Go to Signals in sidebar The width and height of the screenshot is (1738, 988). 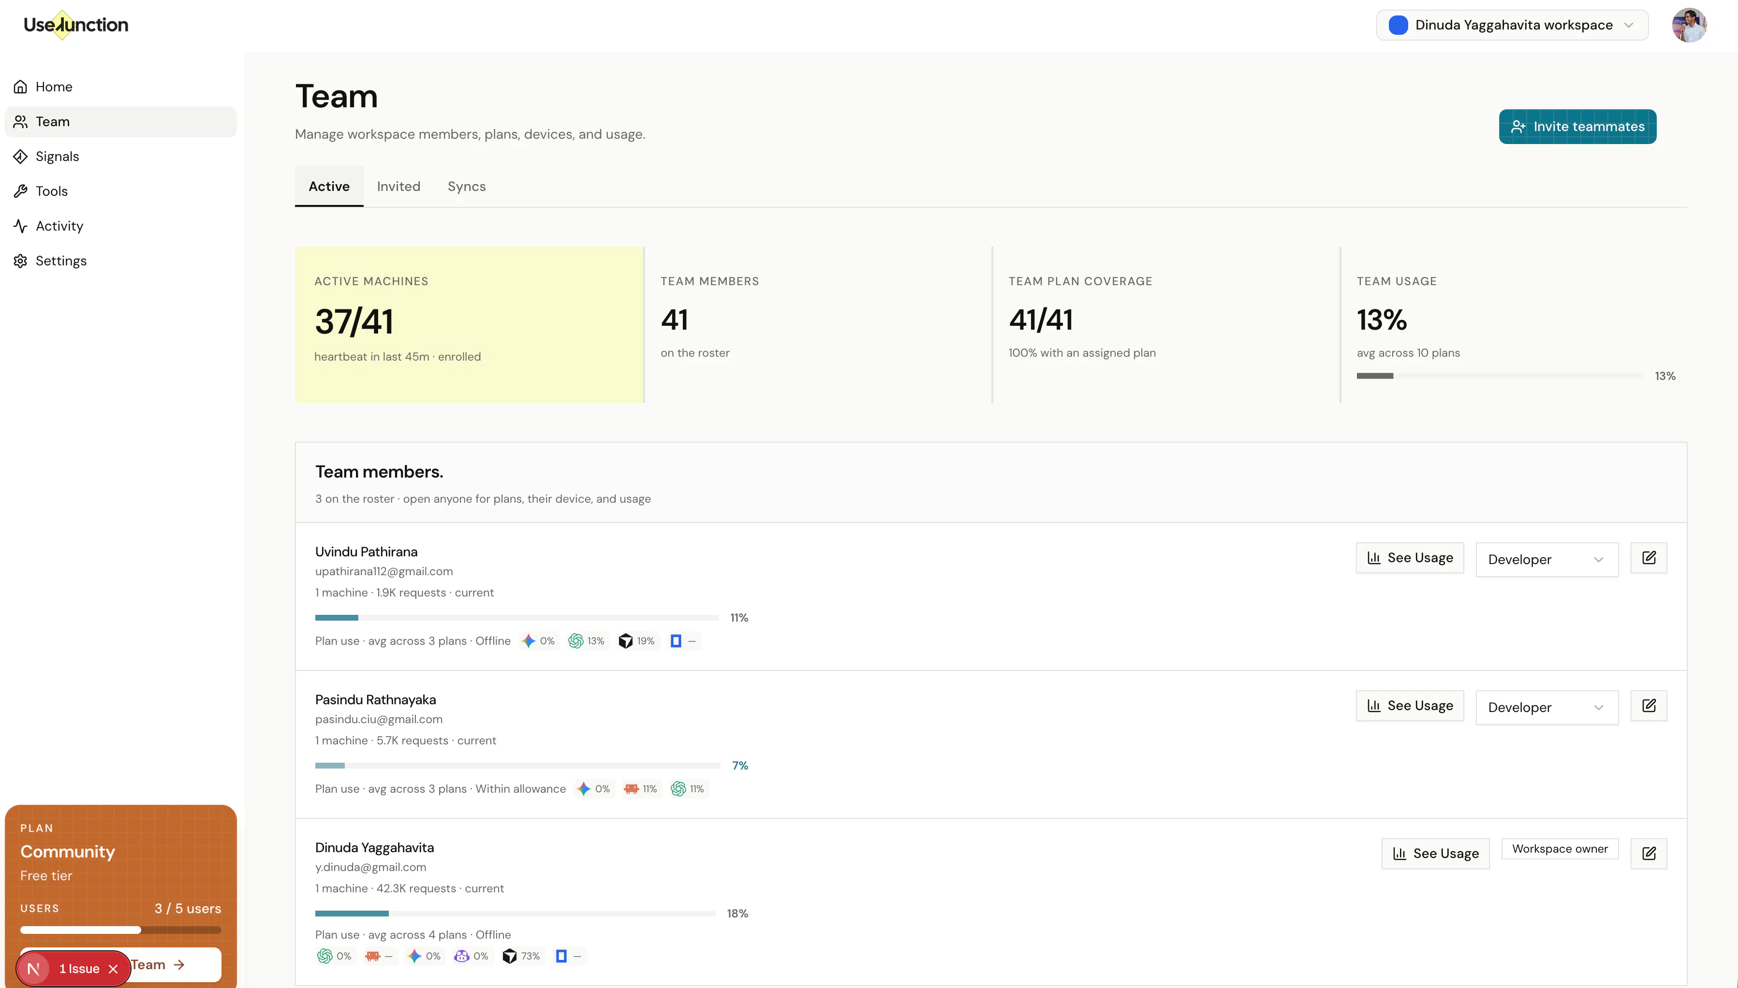pyautogui.click(x=121, y=156)
